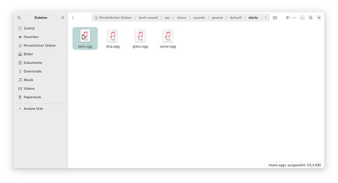Viewport: 338px width, 183px height.
Task: Open the sidebar hamburger menu
Action: [63, 18]
